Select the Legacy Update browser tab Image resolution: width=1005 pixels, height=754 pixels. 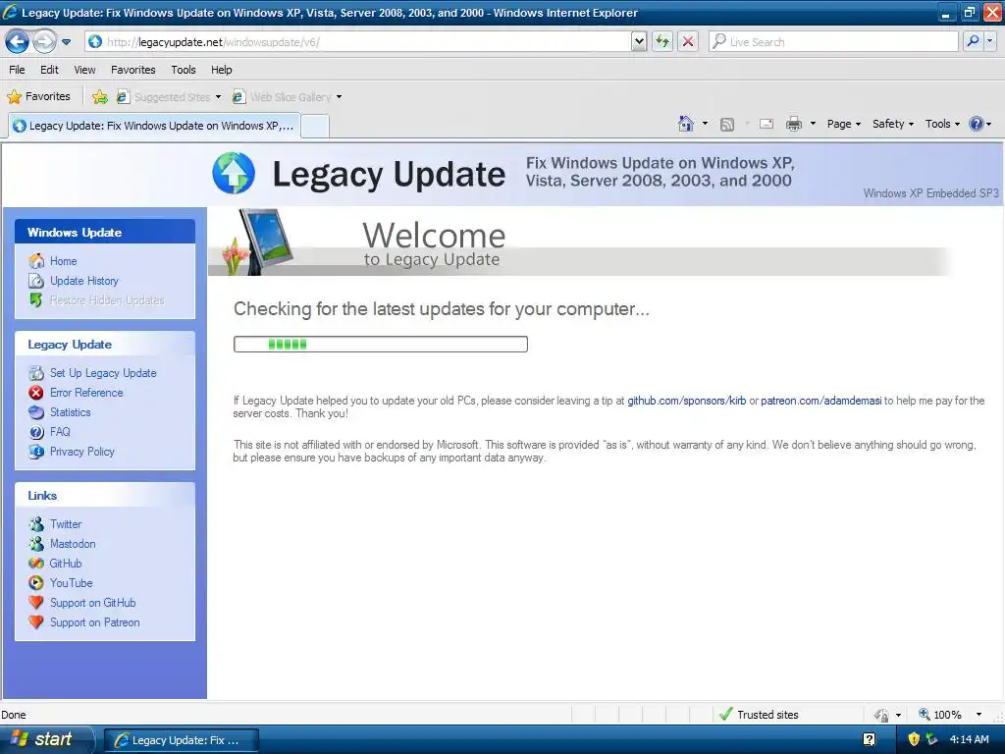click(x=154, y=126)
